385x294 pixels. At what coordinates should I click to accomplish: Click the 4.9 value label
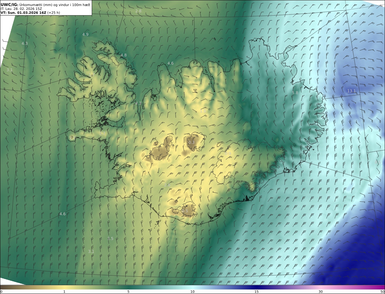click(x=85, y=34)
